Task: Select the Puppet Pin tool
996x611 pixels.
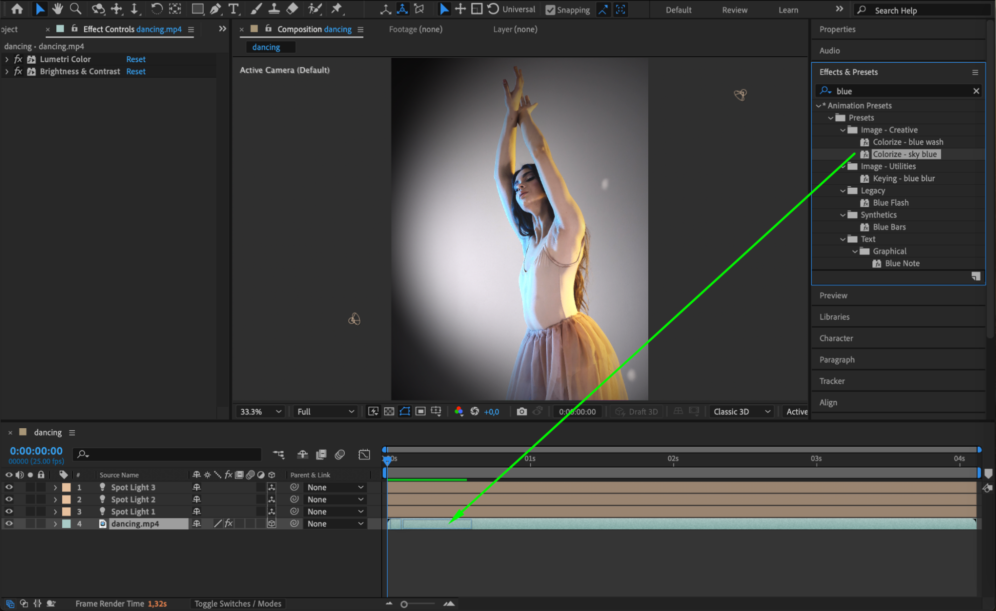Action: 337,8
